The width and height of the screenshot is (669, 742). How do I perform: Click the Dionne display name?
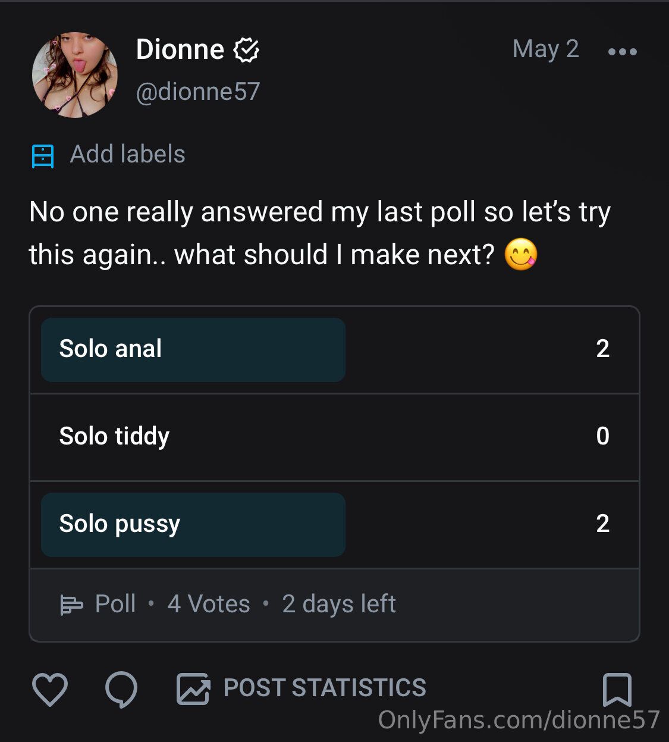point(180,49)
